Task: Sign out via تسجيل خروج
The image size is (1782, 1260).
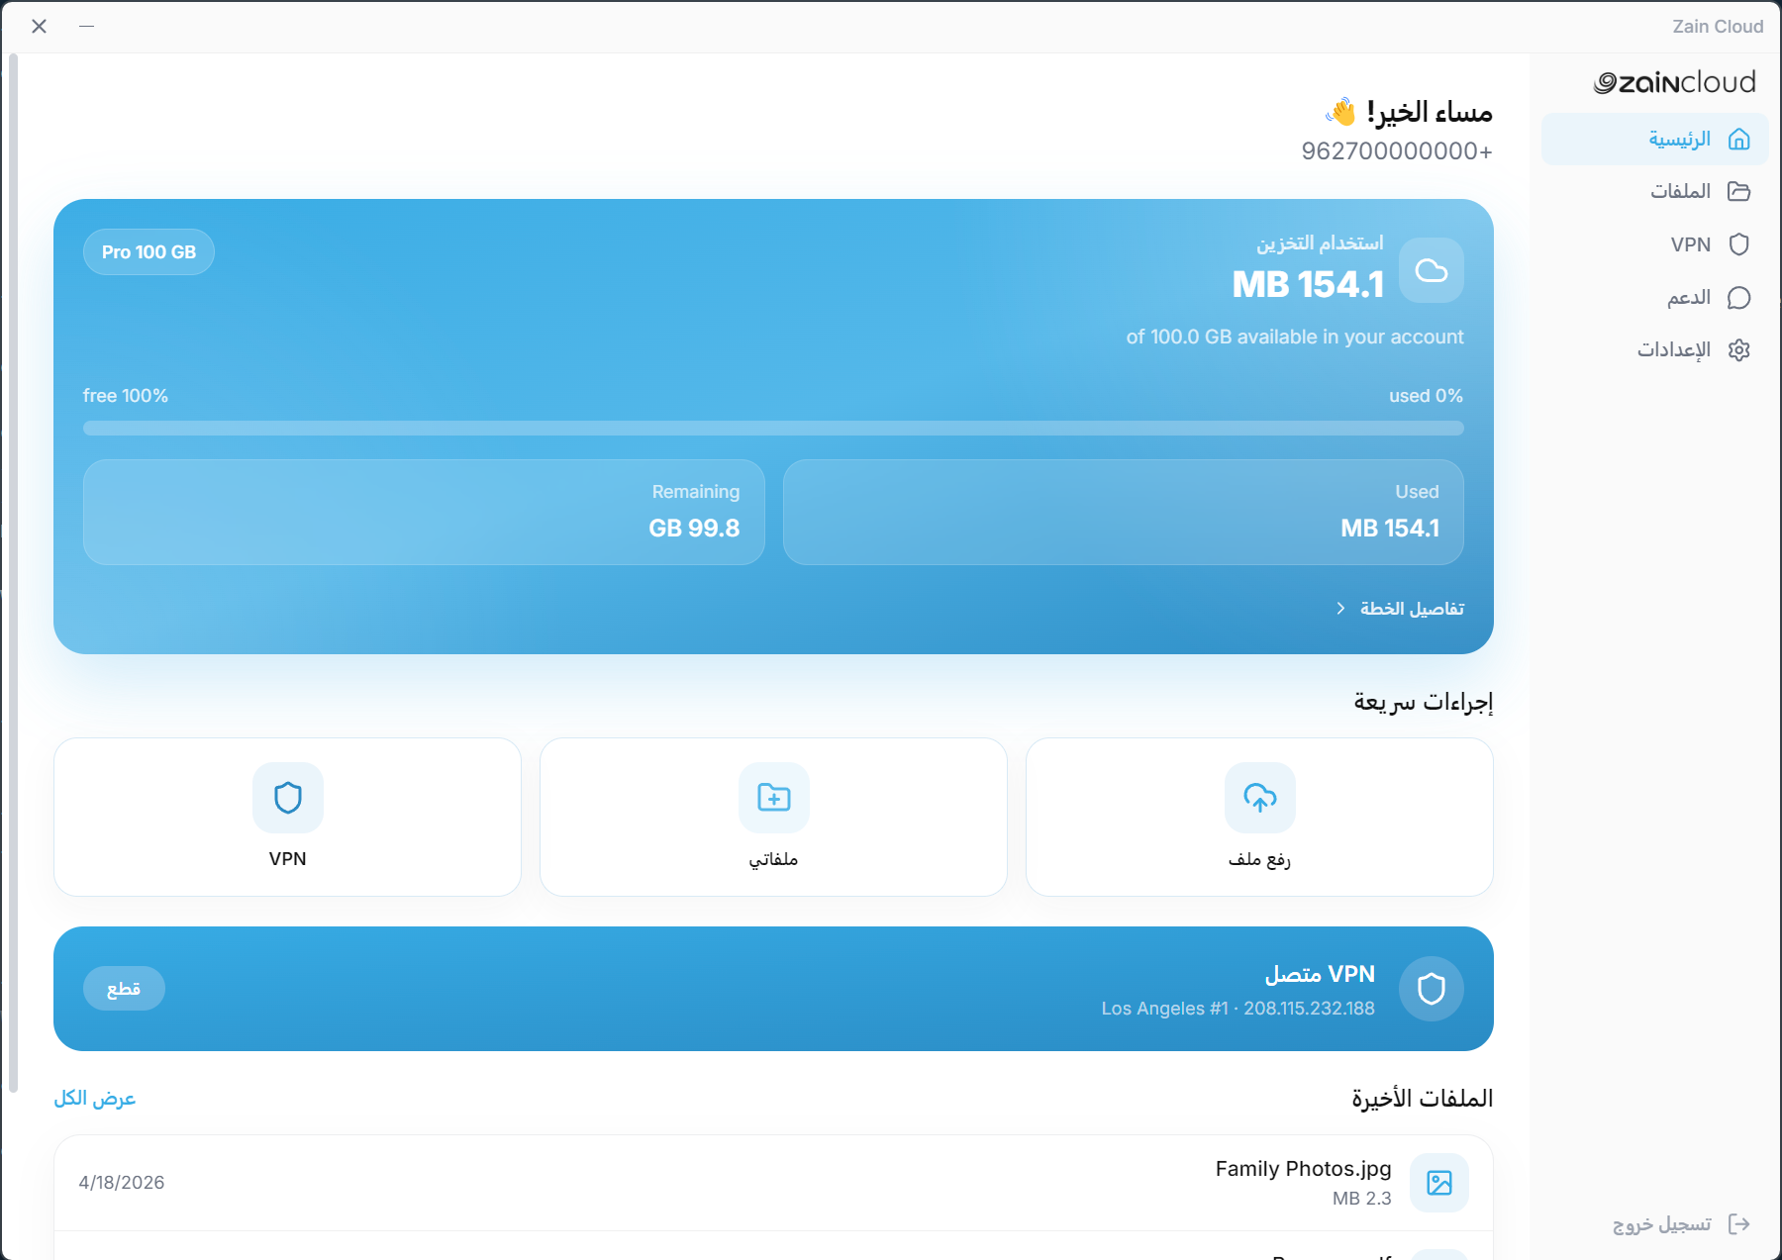Action: tap(1681, 1224)
